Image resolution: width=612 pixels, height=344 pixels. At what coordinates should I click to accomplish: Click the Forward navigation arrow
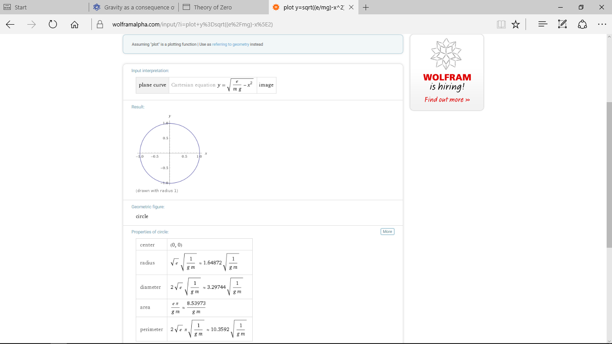tap(31, 25)
